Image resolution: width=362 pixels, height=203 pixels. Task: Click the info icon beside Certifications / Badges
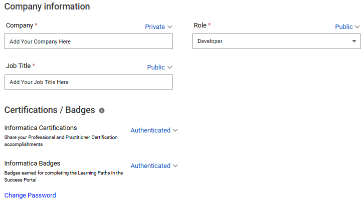[102, 110]
